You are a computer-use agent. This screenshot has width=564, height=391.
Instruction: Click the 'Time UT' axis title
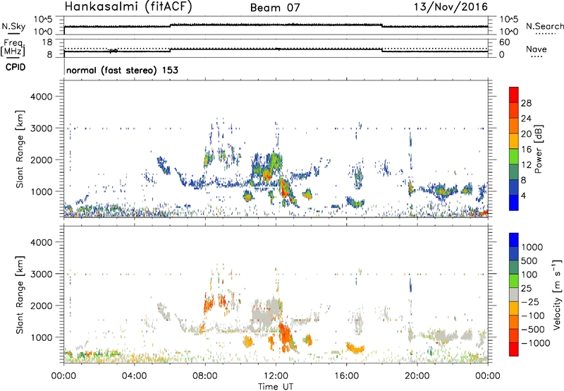click(276, 386)
